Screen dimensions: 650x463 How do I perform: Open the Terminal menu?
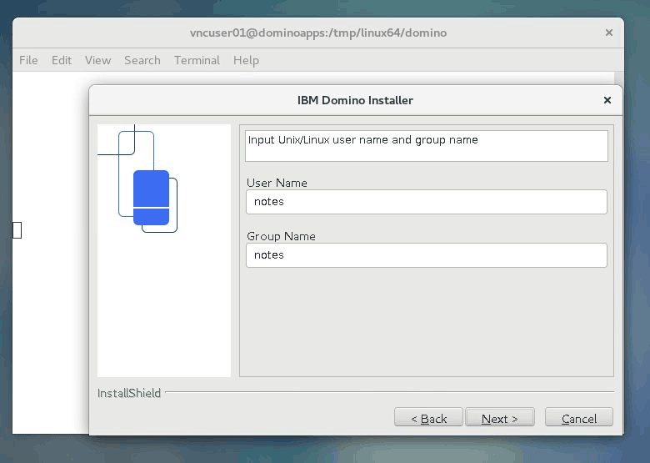[197, 60]
